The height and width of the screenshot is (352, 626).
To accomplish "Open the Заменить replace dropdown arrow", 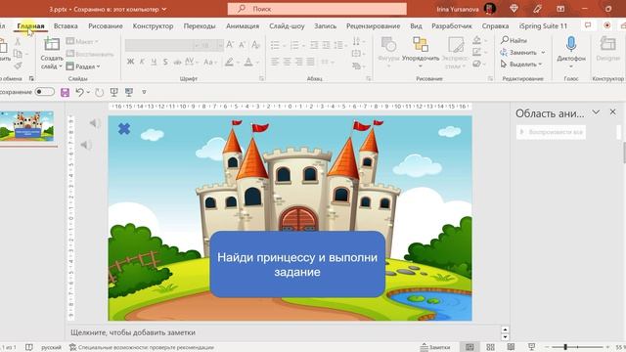I will tap(543, 52).
